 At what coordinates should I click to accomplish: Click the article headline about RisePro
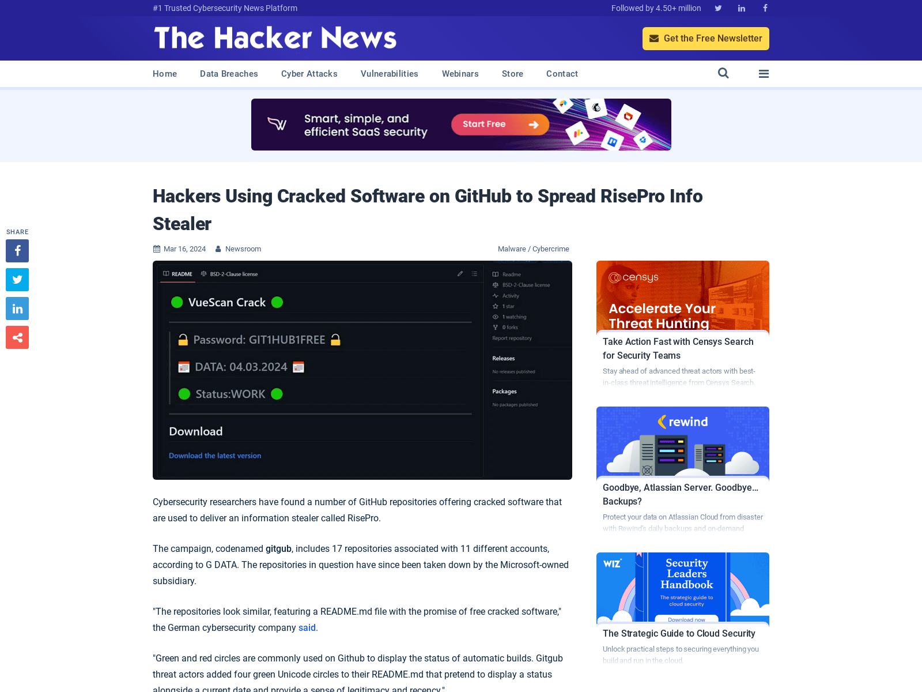click(428, 210)
